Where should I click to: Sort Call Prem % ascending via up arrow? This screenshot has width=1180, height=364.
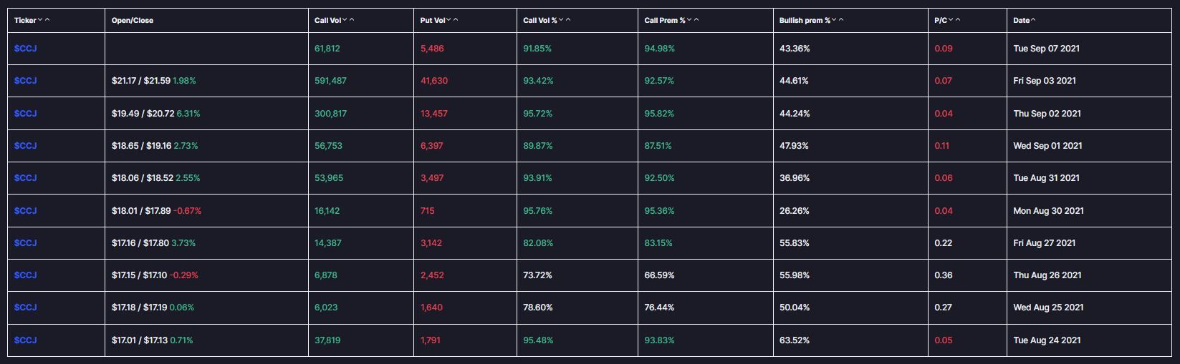click(x=696, y=20)
